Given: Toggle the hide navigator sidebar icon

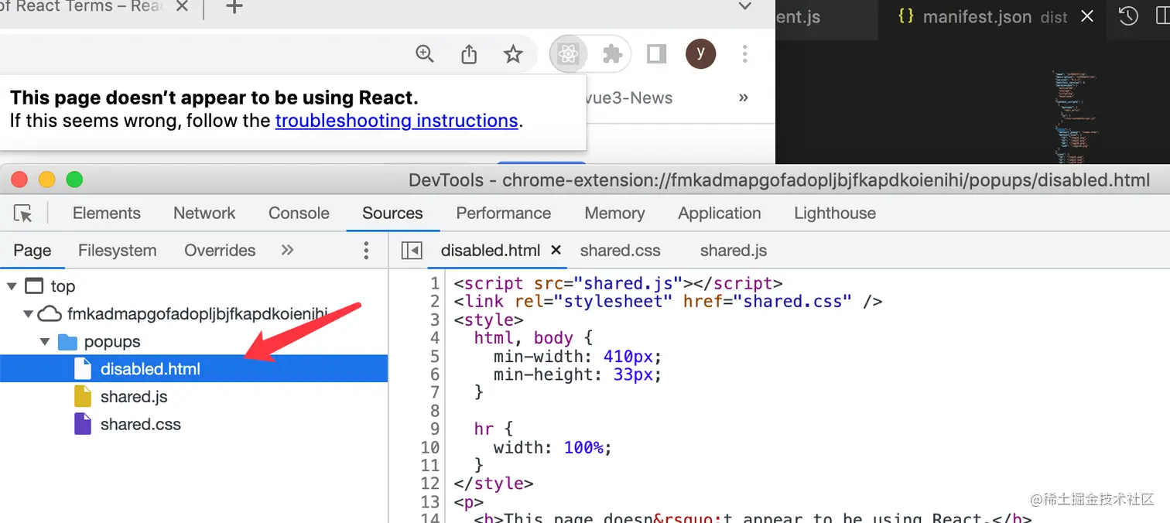Looking at the screenshot, I should pyautogui.click(x=412, y=251).
